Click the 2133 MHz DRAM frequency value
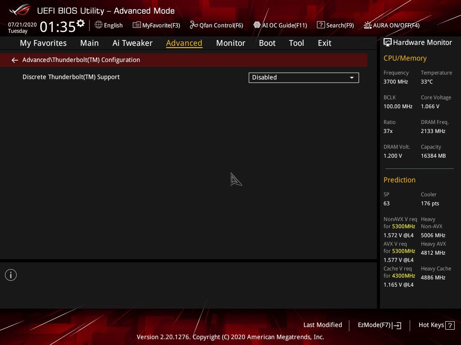 point(433,131)
